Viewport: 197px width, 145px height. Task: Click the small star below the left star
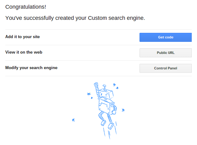[x=92, y=98]
